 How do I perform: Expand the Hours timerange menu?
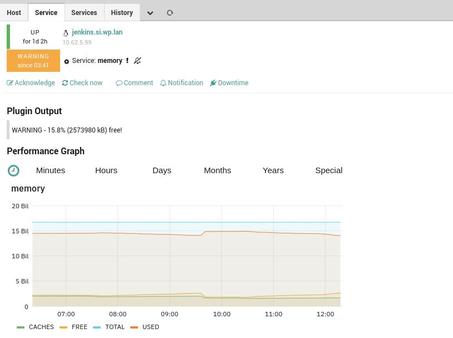pos(106,170)
